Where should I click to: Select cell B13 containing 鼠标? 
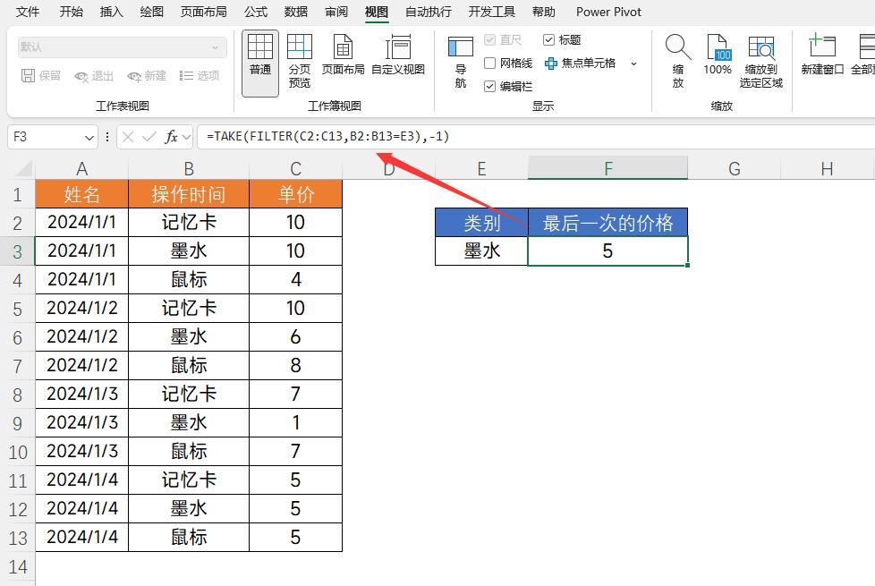click(189, 537)
